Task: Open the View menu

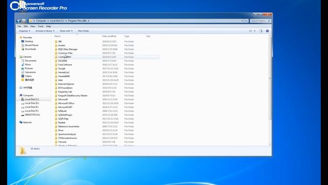Action: pos(33,26)
